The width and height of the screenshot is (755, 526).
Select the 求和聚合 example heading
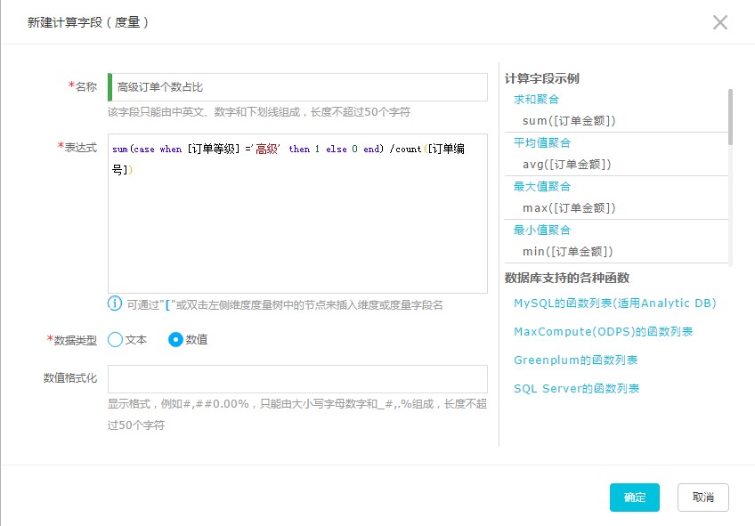click(x=536, y=100)
